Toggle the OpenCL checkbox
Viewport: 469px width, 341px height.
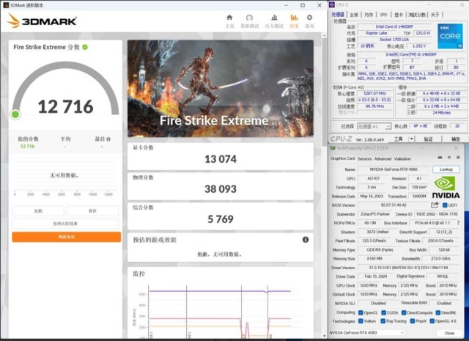click(361, 312)
